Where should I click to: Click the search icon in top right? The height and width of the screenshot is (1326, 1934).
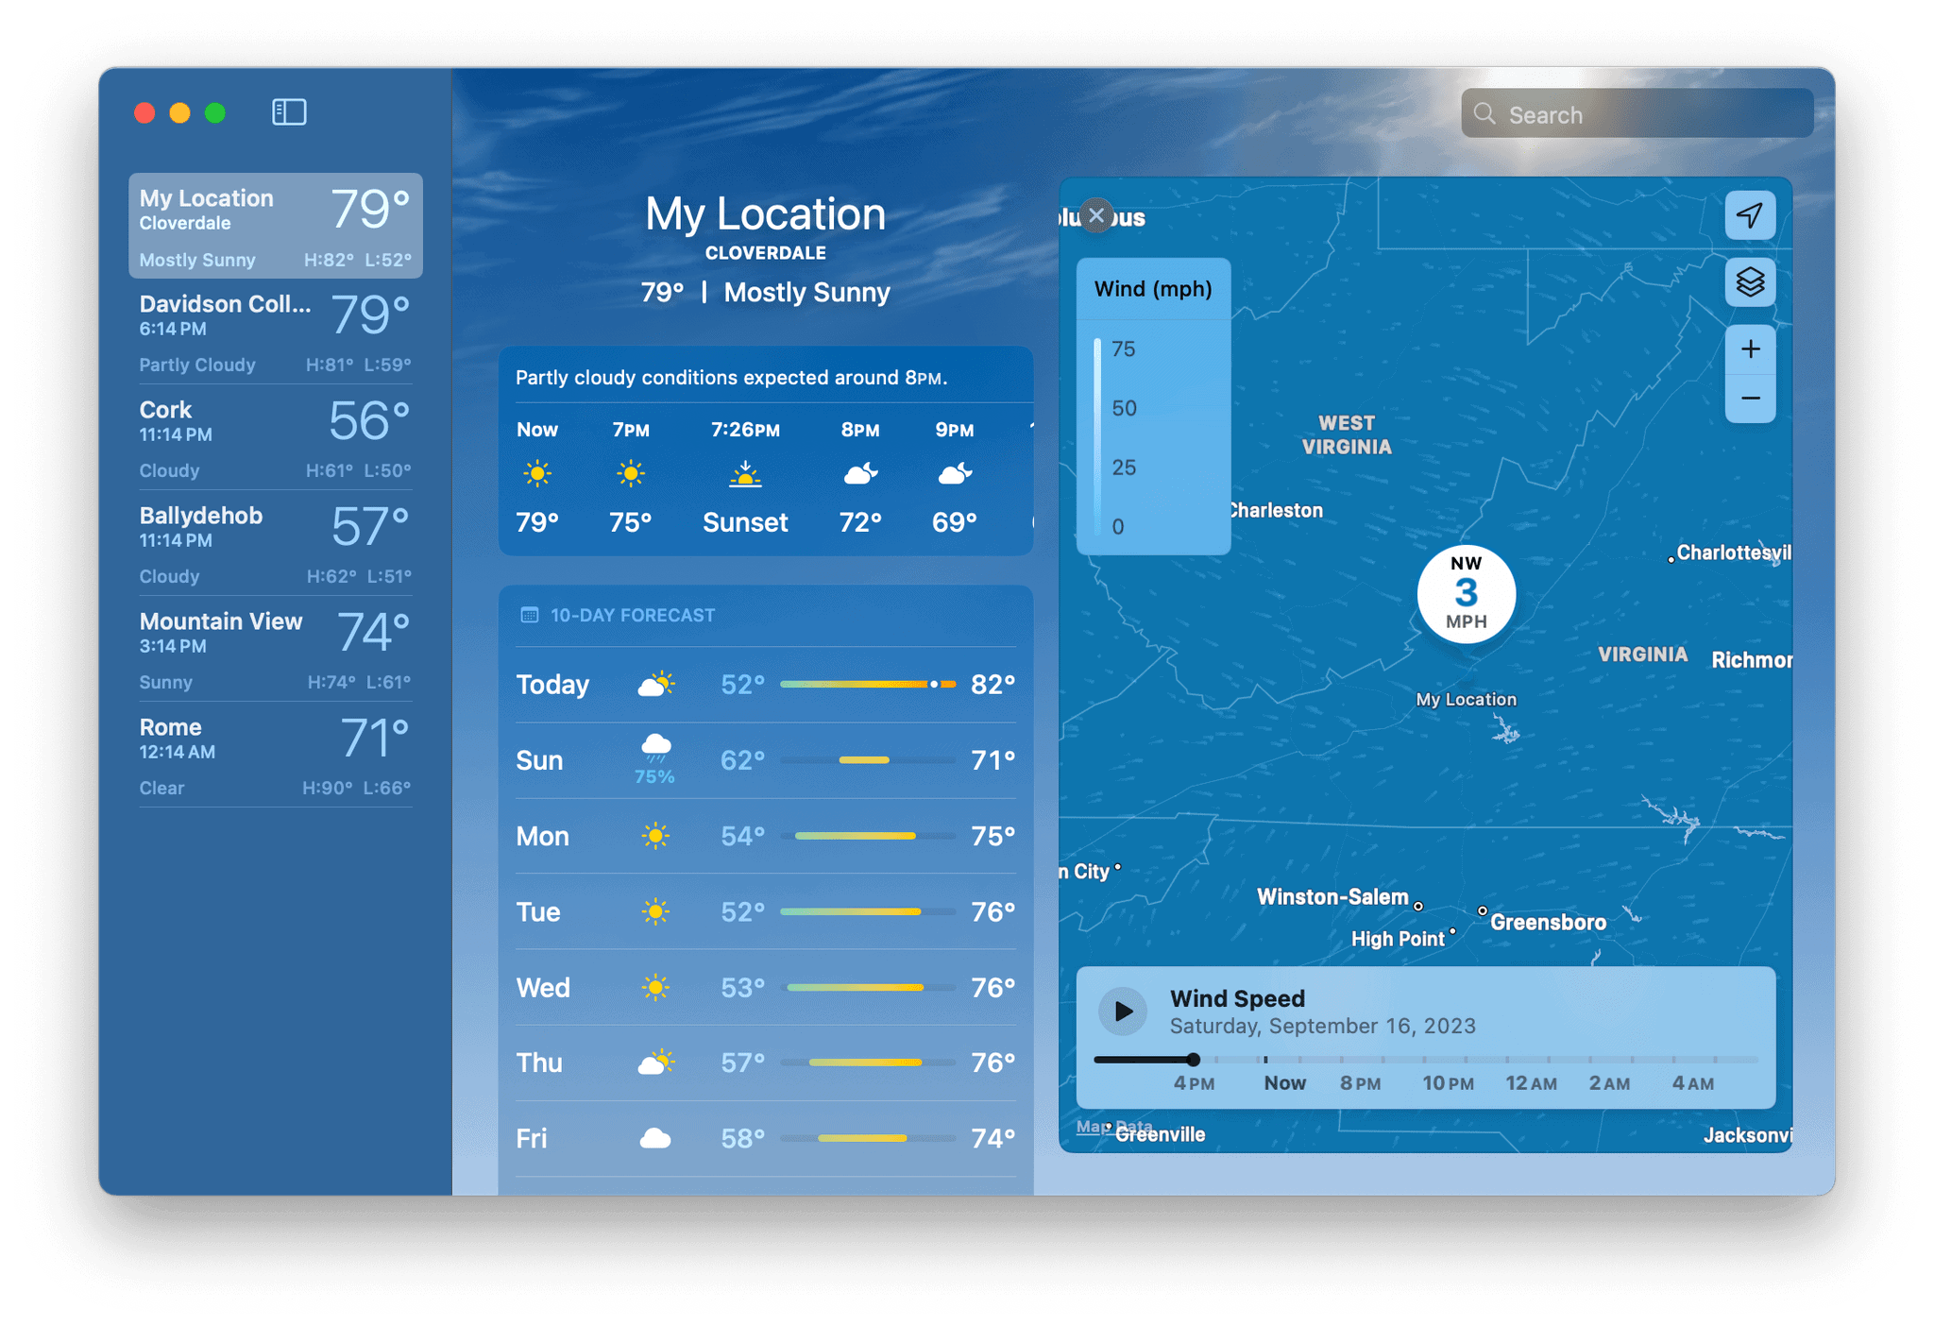coord(1487,114)
